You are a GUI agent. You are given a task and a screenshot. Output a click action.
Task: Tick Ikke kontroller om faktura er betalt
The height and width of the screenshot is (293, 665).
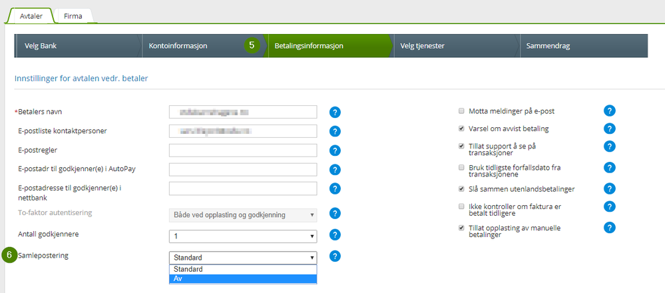[x=461, y=206]
